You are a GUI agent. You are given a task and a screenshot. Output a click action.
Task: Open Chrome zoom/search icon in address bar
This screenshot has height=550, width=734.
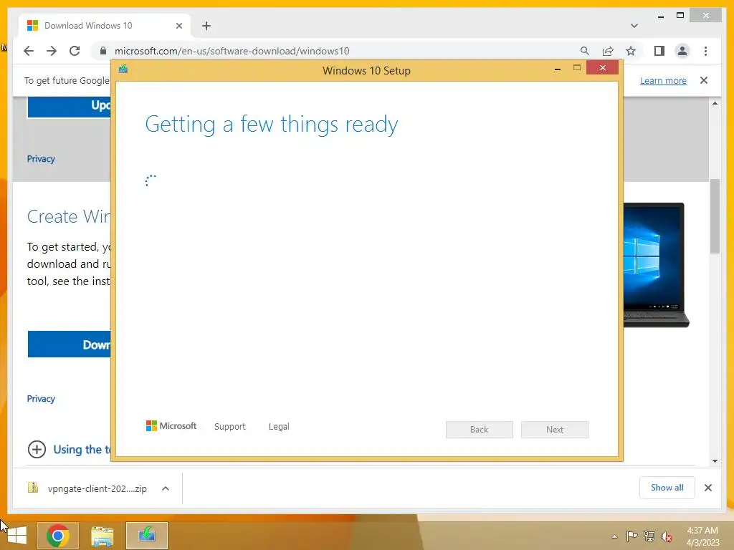point(585,51)
